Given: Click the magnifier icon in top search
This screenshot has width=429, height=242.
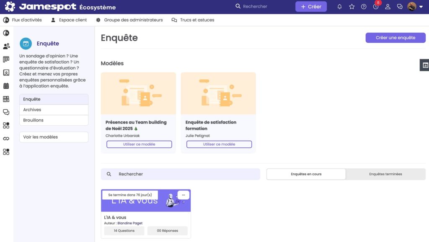Looking at the screenshot, I should 238,6.
